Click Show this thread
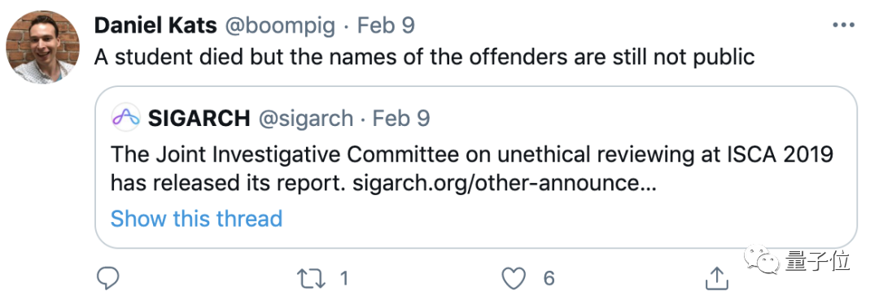This screenshot has height=300, width=879. (x=196, y=218)
